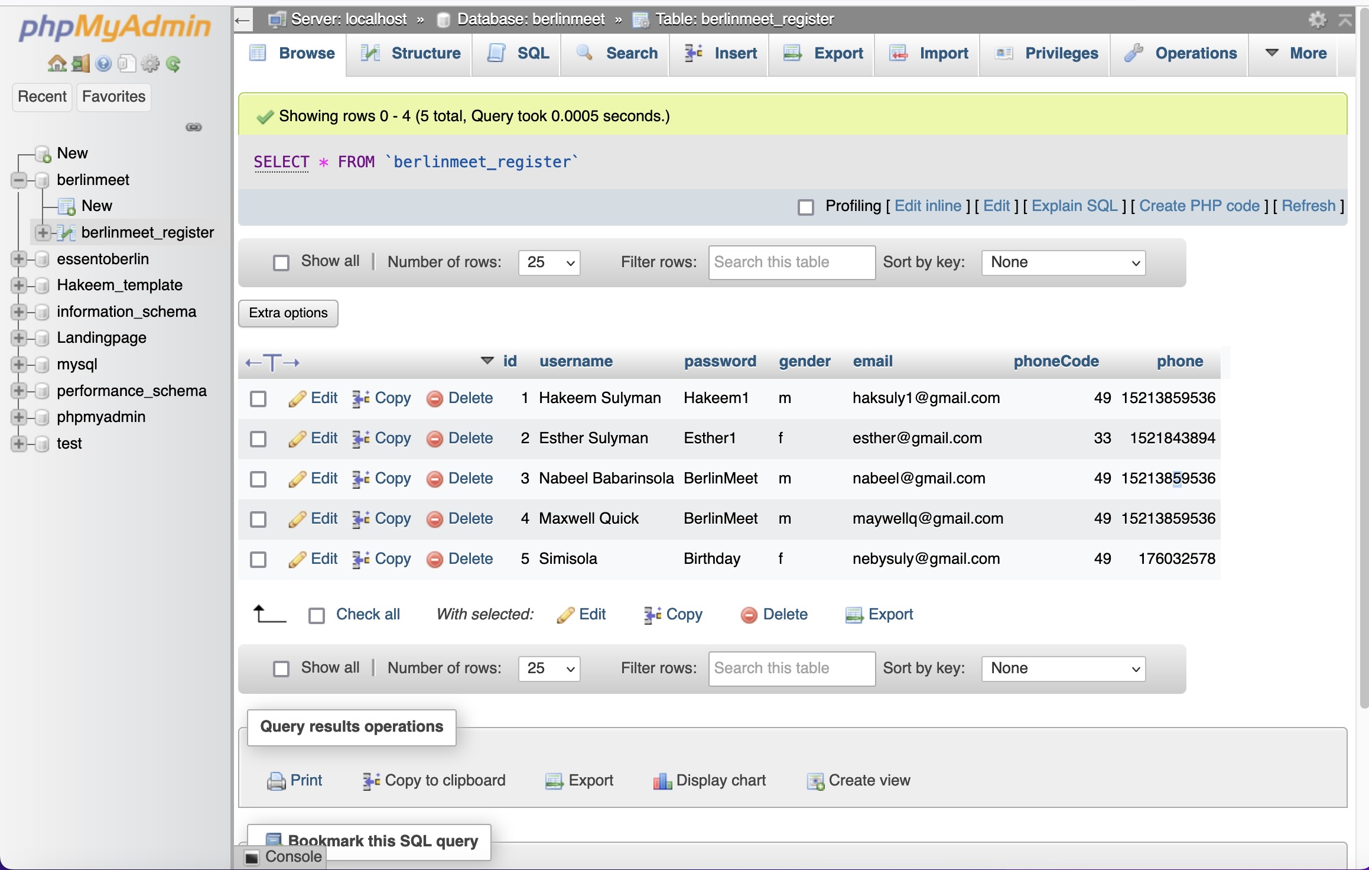Click the link chain icon in sidebar
The height and width of the screenshot is (870, 1369).
tap(194, 127)
